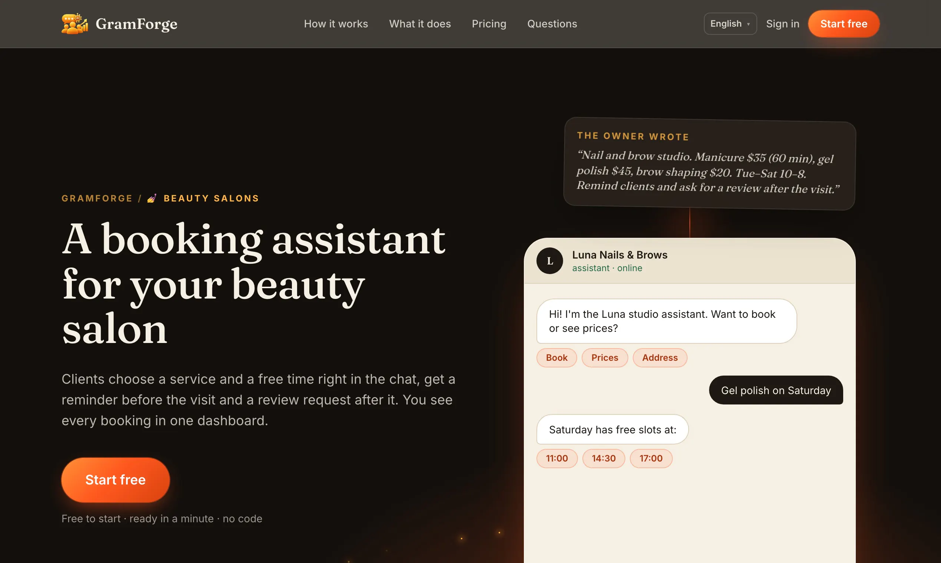This screenshot has height=563, width=941.
Task: Jump to Questions section
Action: [x=552, y=24]
